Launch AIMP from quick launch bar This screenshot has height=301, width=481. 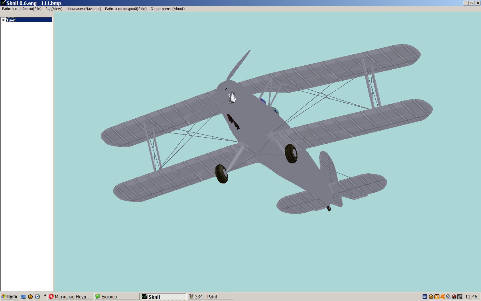pos(30,297)
